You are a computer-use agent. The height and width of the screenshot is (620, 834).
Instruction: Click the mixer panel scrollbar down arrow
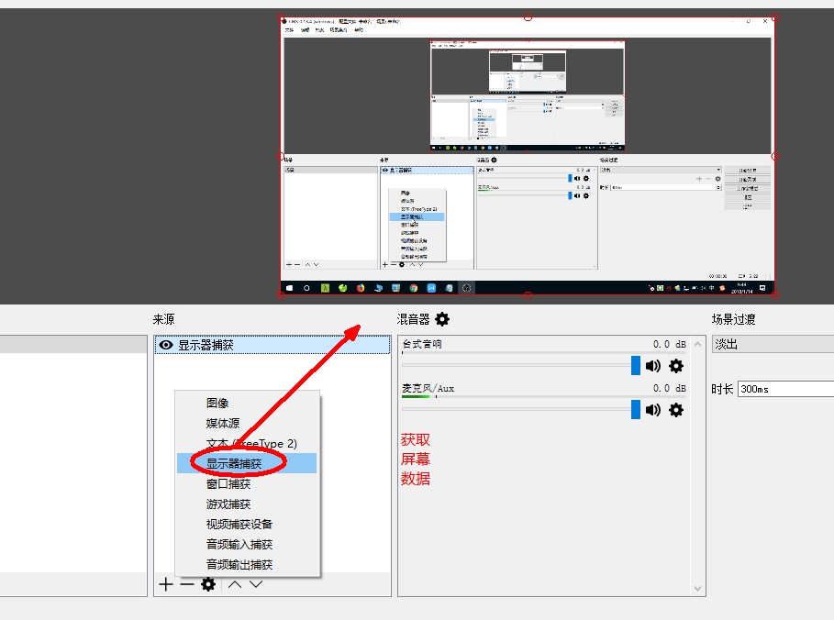tap(699, 588)
